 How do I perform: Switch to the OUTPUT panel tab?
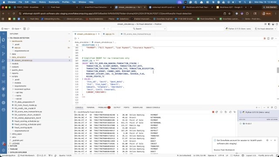pos(117,108)
